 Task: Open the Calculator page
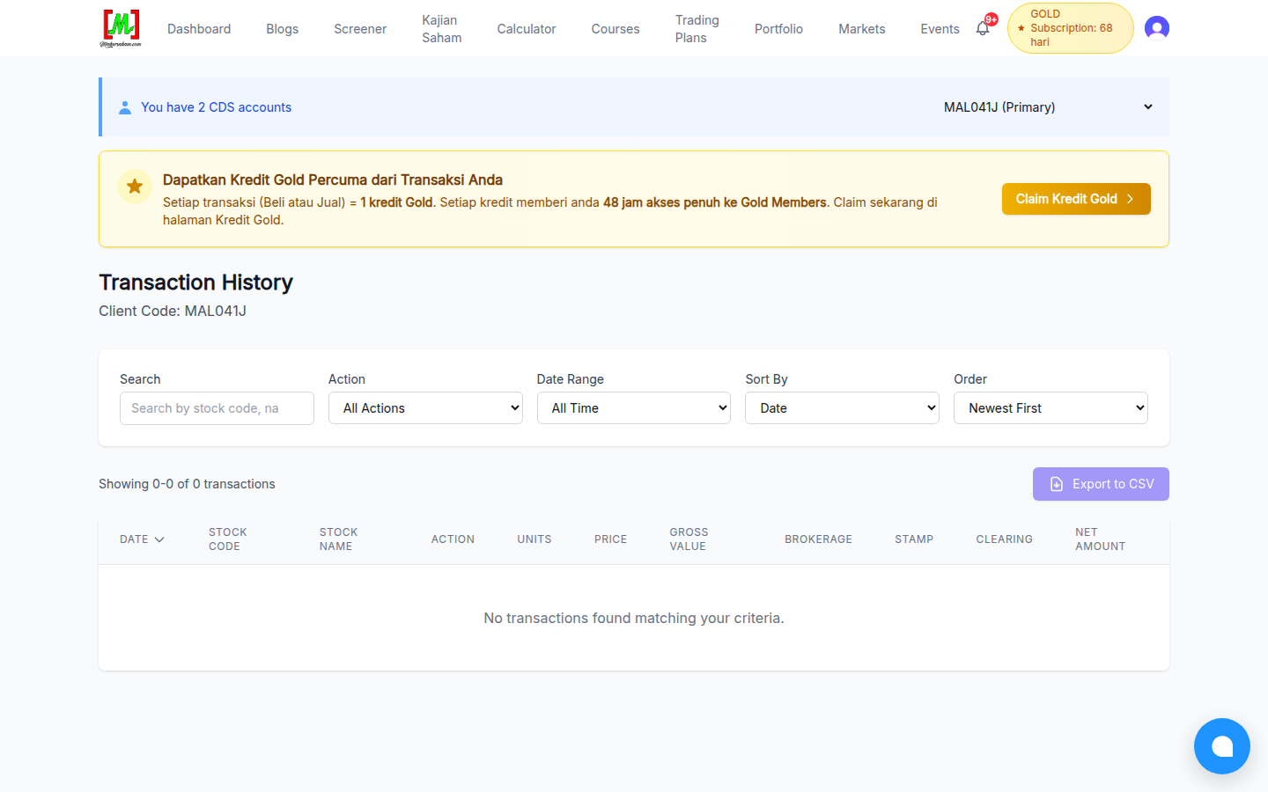pos(527,29)
